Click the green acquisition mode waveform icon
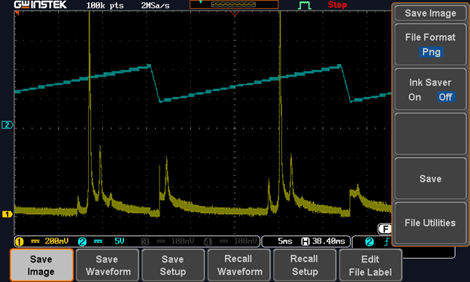The height and width of the screenshot is (282, 470). pos(305,5)
